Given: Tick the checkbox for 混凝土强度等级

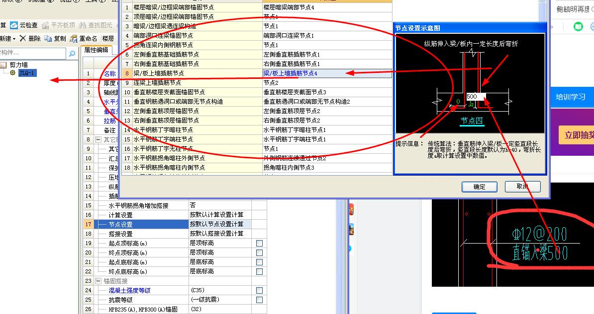Looking at the screenshot, I should (260, 291).
